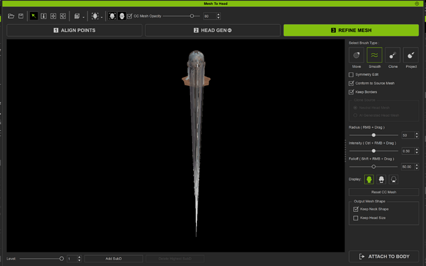Click the Intensity slider handle
Screen dimensions: 426x266
tap(374, 151)
